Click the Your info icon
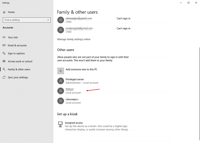The width and height of the screenshot is (200, 143). coord(4,37)
